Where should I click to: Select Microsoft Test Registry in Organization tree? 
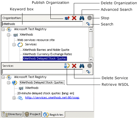(x=30, y=29)
